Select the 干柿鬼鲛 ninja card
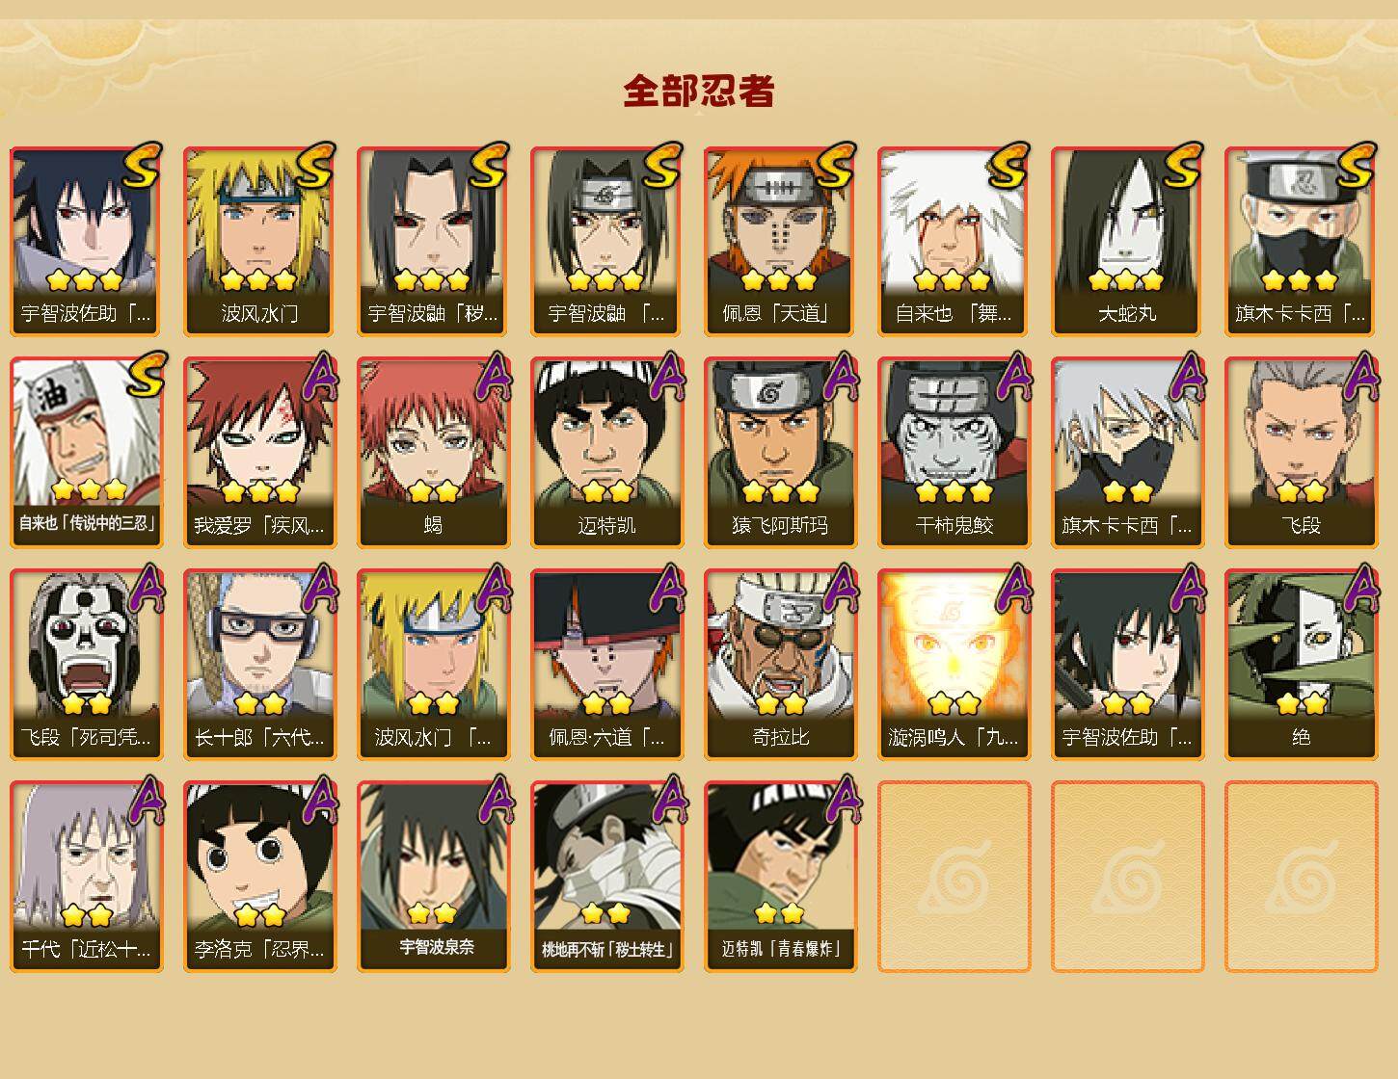The height and width of the screenshot is (1079, 1398). coord(954,453)
